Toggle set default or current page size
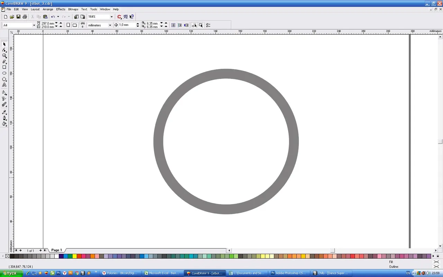The height and width of the screenshot is (277, 443). 83,25
